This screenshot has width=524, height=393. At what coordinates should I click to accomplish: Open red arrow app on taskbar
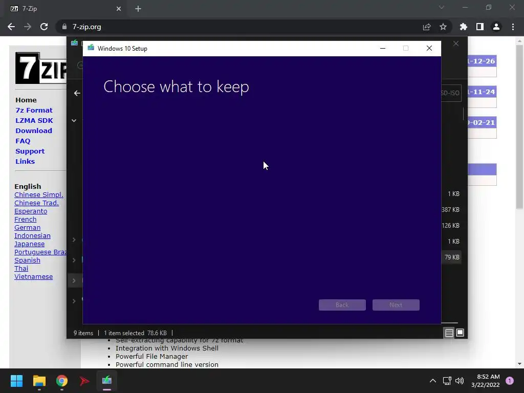pos(84,381)
